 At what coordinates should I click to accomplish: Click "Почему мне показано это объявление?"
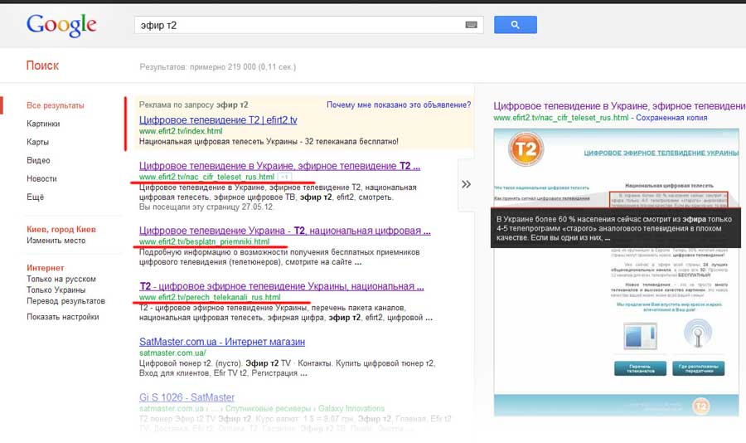(399, 105)
